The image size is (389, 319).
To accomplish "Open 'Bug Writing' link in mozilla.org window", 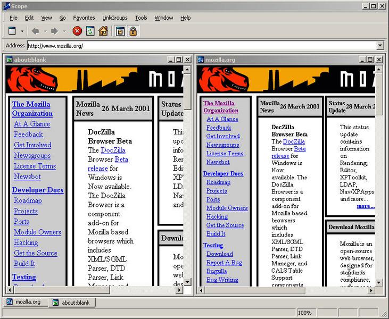I will pyautogui.click(x=222, y=280).
